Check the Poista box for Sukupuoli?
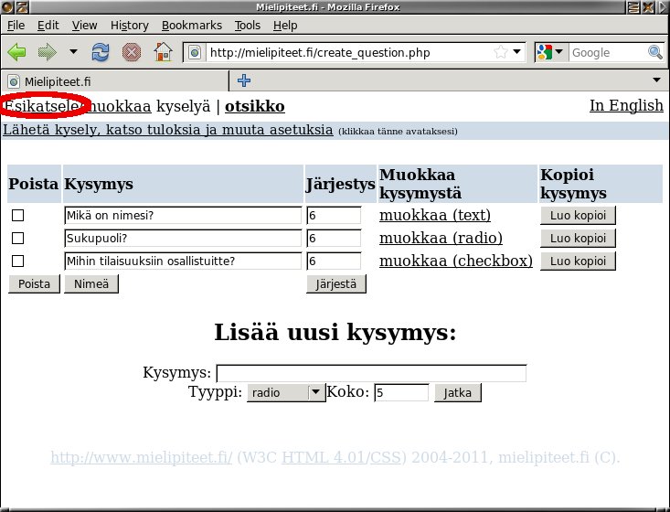 [x=17, y=238]
